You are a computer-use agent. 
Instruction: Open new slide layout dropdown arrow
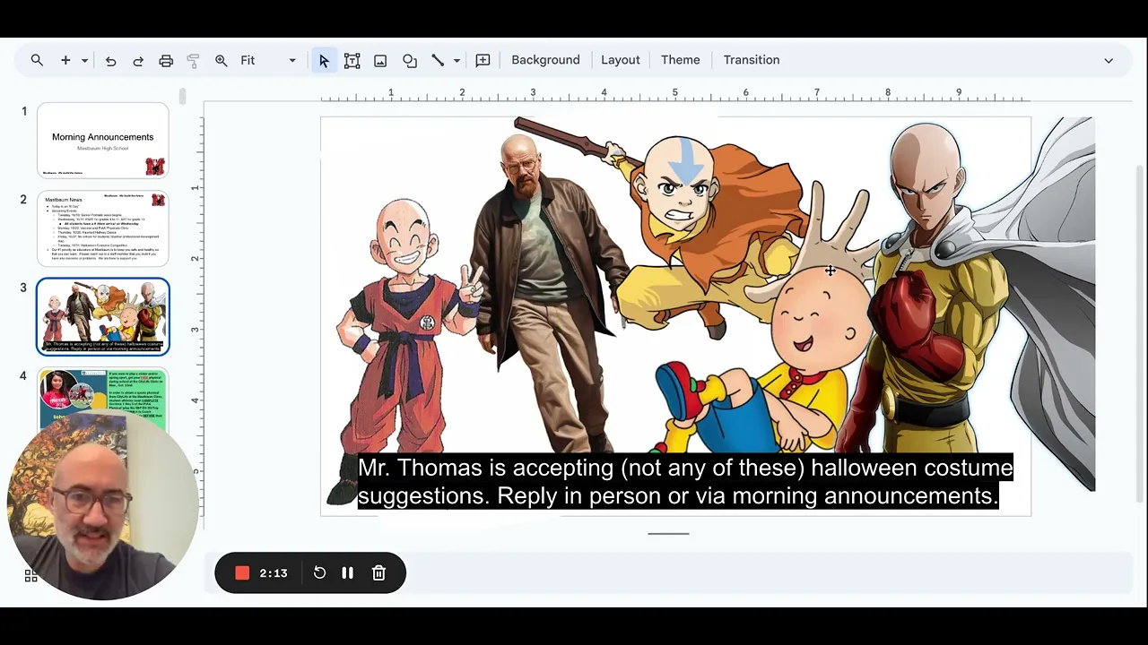tap(84, 60)
